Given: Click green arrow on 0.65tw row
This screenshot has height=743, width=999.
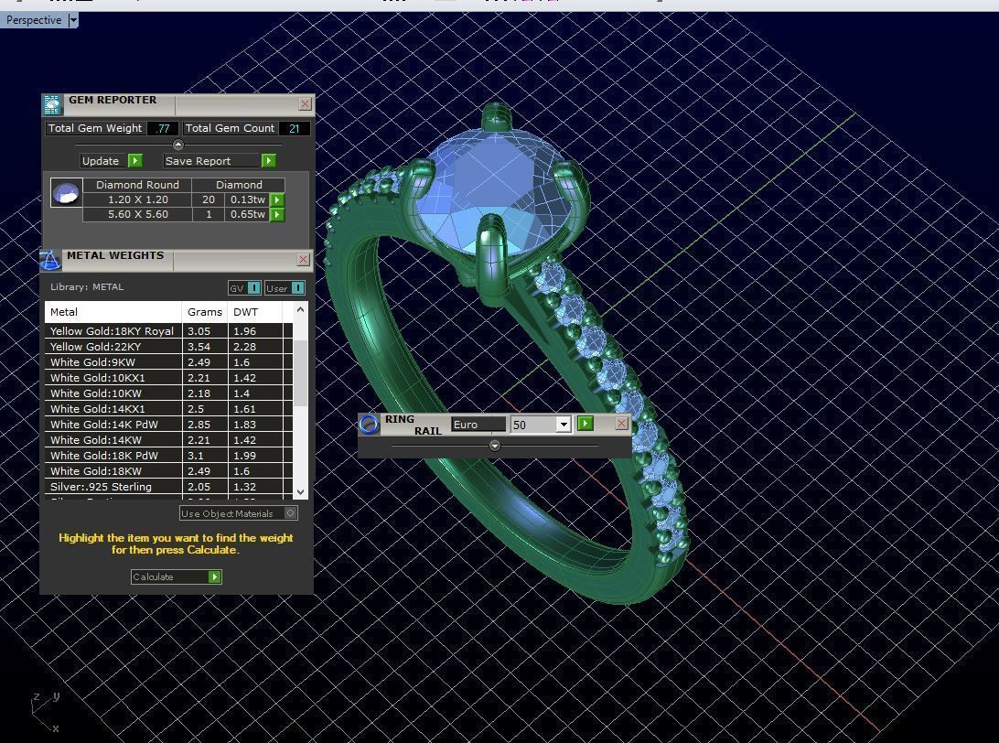Looking at the screenshot, I should [x=277, y=215].
